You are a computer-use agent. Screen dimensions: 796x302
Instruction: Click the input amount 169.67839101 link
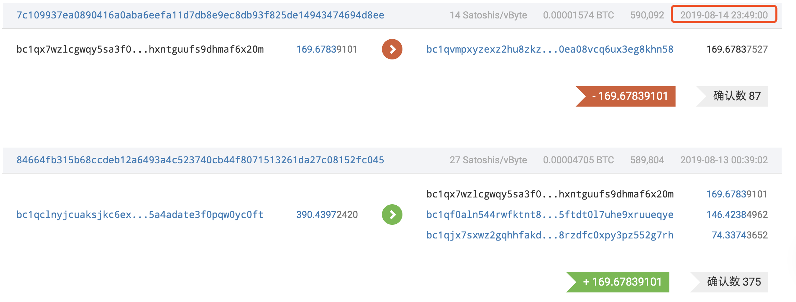pos(326,49)
